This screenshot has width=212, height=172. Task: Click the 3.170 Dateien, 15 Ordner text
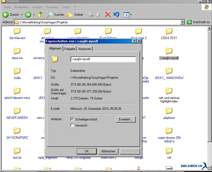(x=86, y=98)
